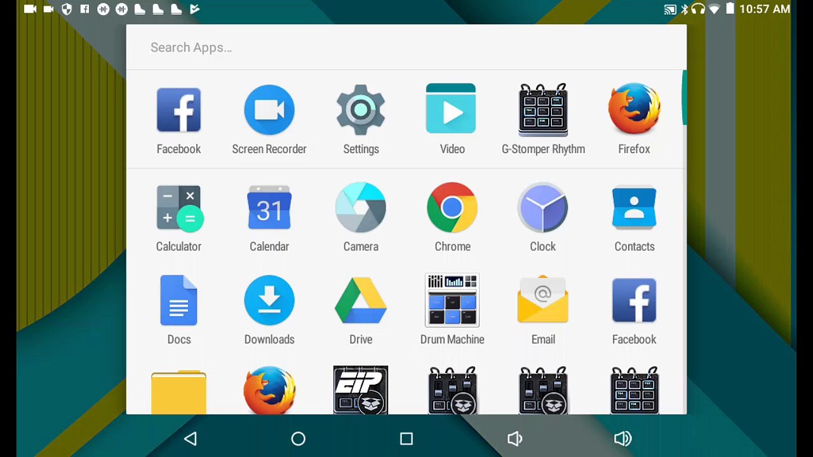Tap the Wi-Fi signal status icon
This screenshot has height=457, width=813.
pos(715,9)
